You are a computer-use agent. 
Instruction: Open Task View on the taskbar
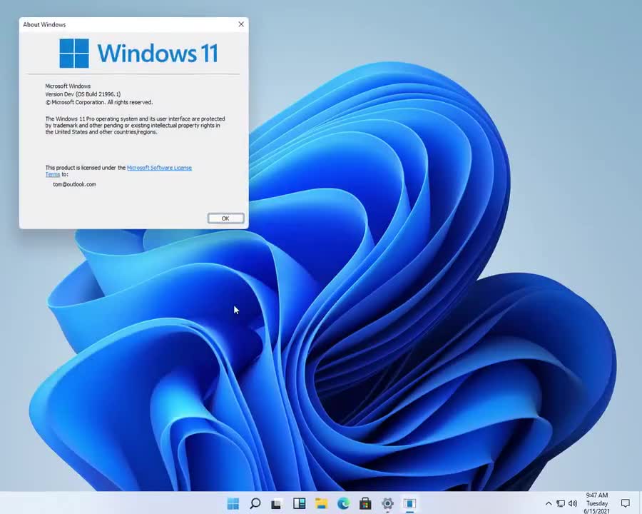[277, 503]
